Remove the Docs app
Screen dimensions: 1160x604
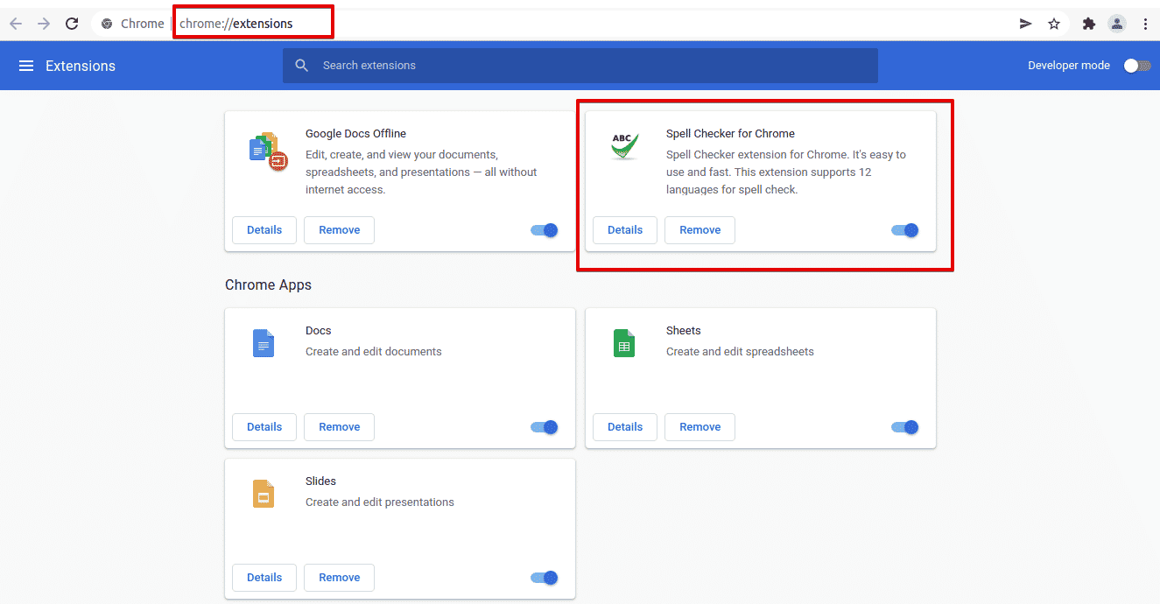(339, 427)
